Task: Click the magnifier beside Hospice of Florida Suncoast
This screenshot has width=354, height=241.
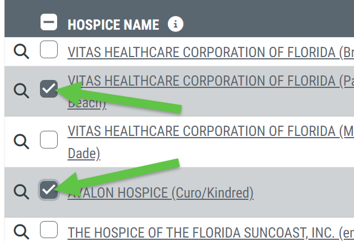Action: [21, 231]
